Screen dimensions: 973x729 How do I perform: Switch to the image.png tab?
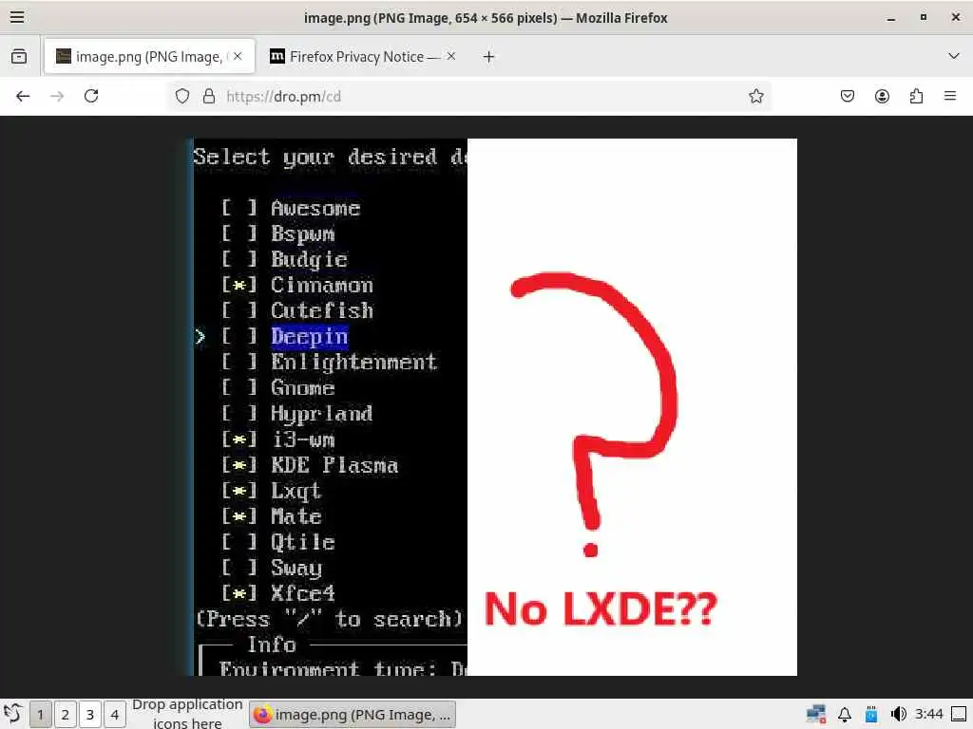pyautogui.click(x=149, y=56)
